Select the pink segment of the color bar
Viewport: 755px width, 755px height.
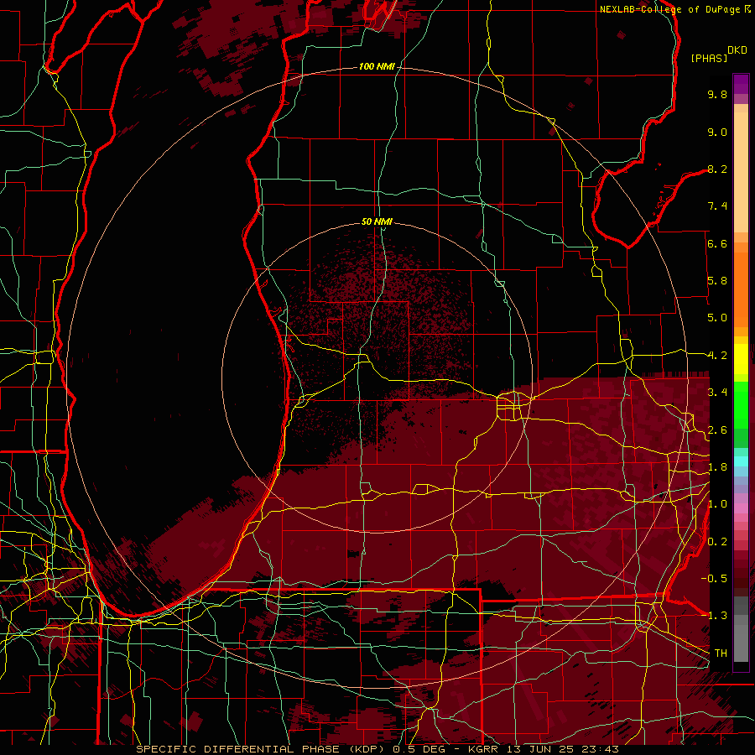pos(741,508)
